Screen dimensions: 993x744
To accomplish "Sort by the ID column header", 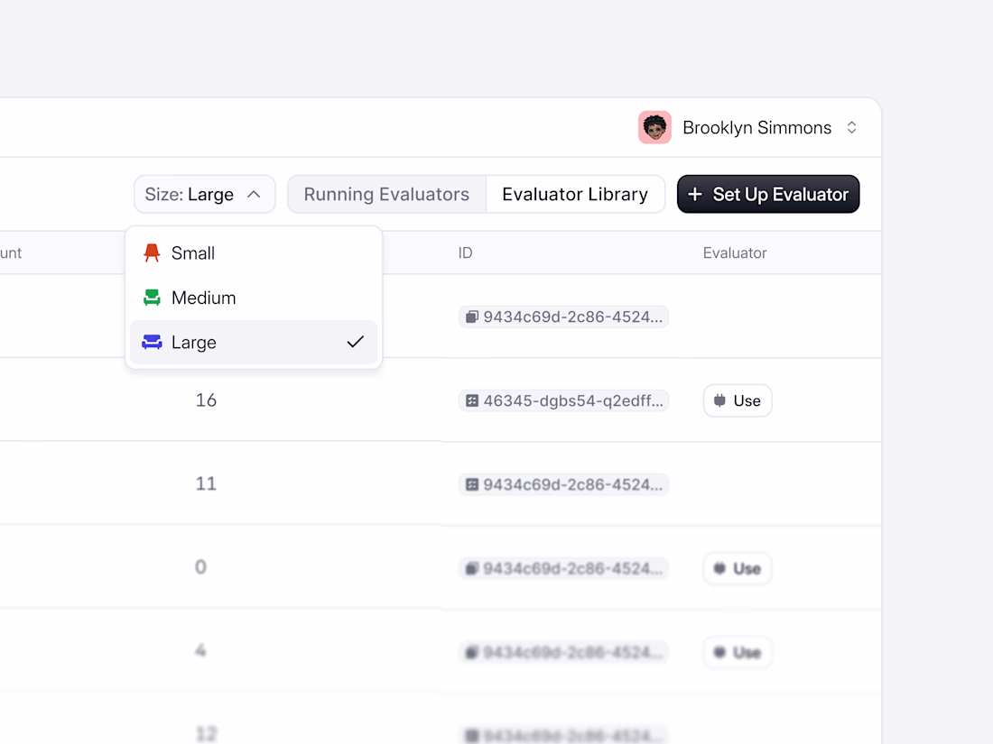I will pos(466,253).
